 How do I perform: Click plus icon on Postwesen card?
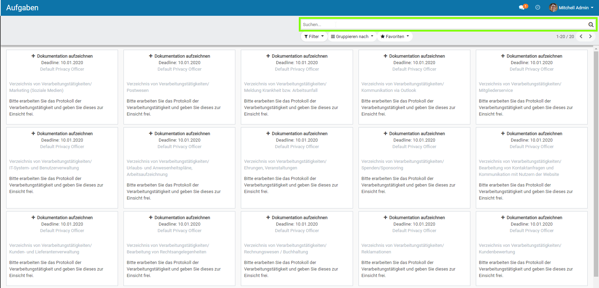(x=151, y=56)
